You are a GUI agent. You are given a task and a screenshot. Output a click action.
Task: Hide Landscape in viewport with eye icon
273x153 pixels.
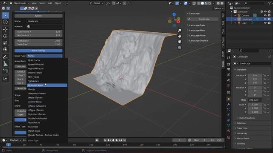(x=265, y=19)
